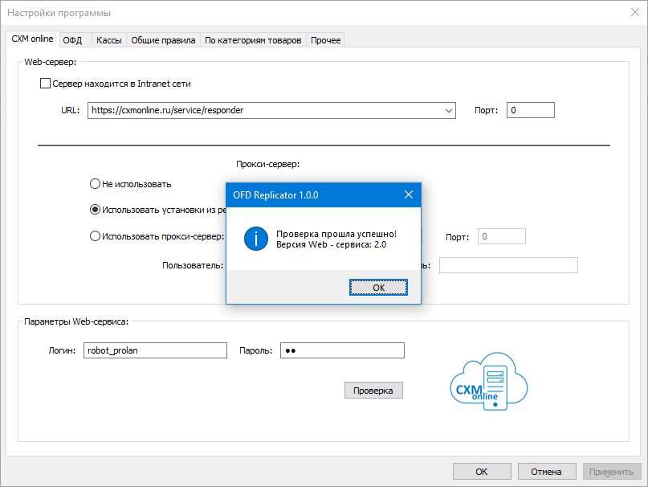648x487 pixels.
Task: Go to Общие правила tab
Action: [163, 40]
